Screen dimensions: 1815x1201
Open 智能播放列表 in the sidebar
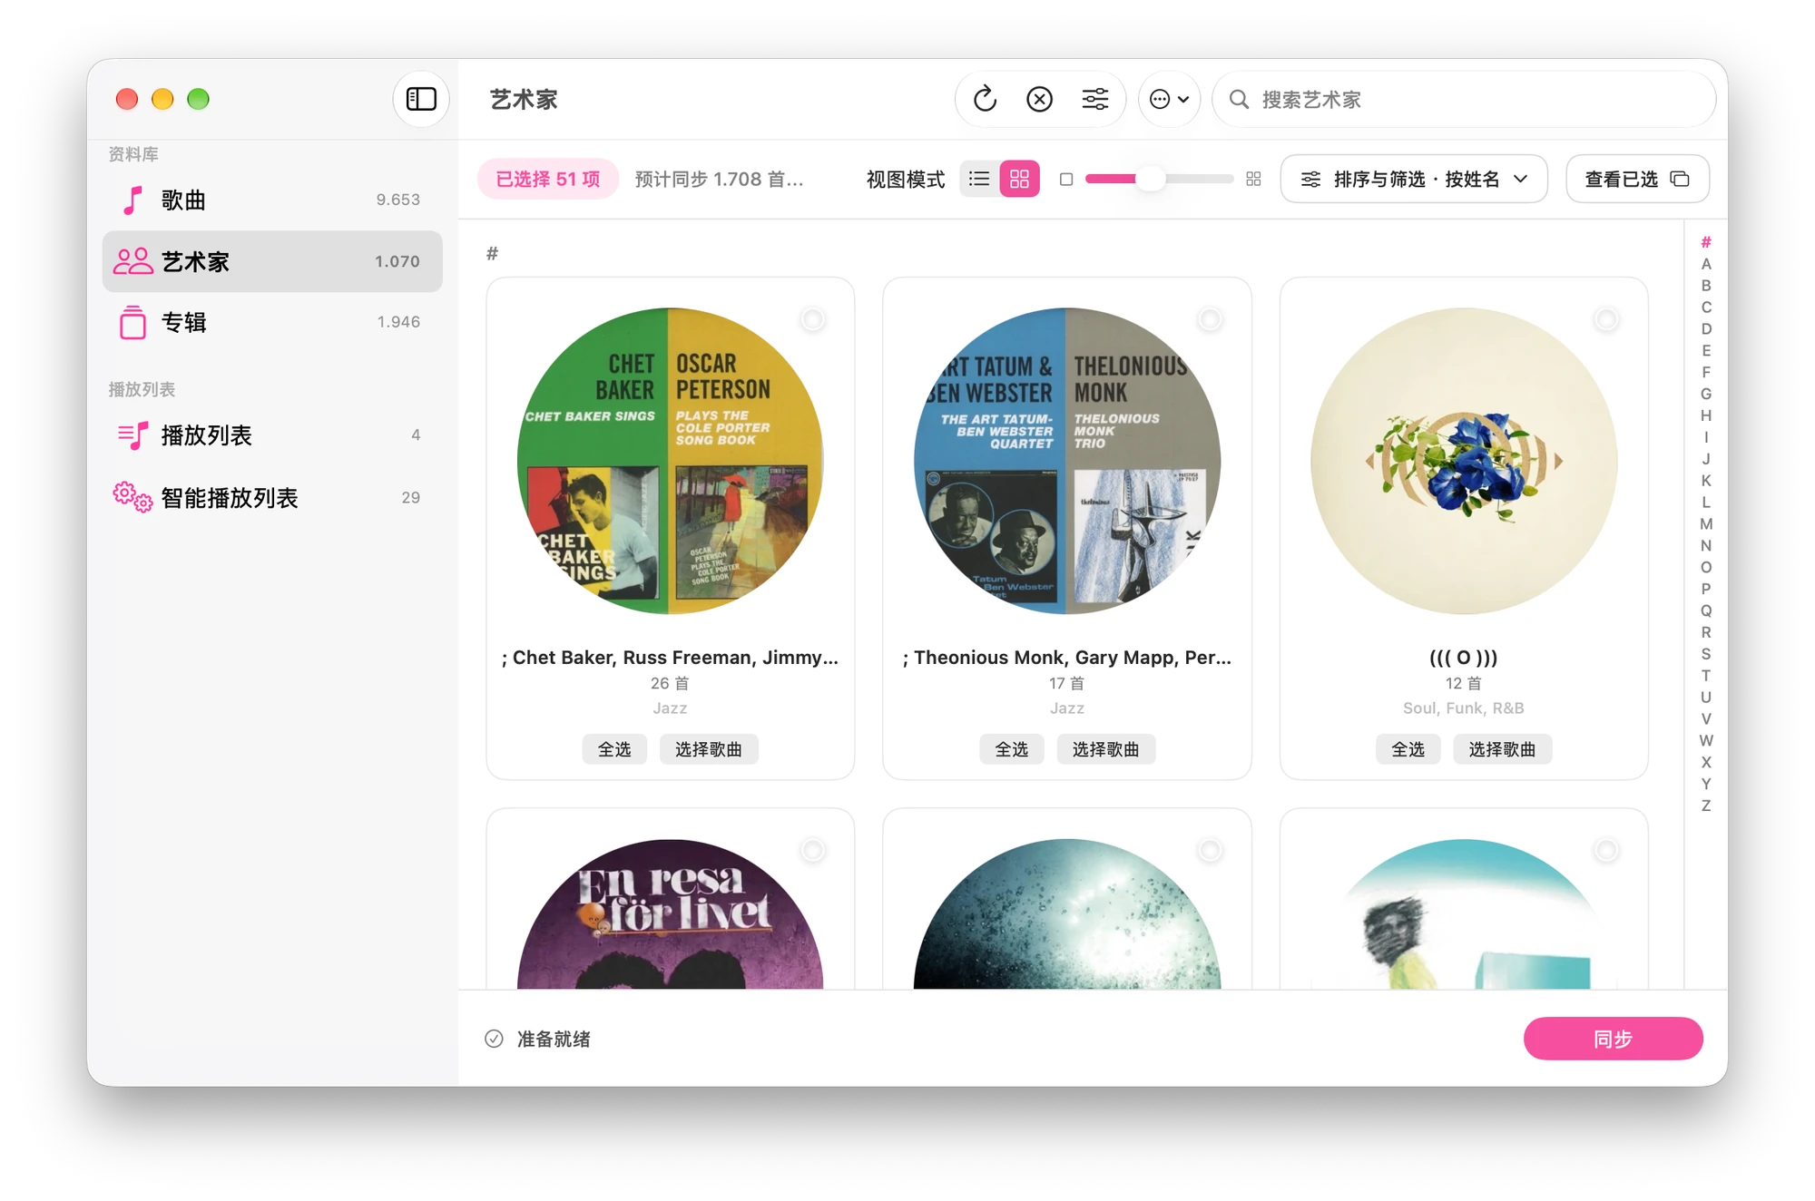pyautogui.click(x=272, y=497)
